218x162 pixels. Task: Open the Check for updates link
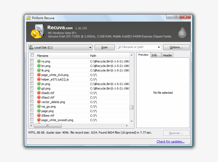170,142
